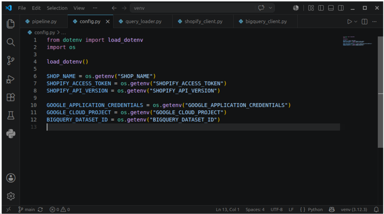Open the File menu
The width and height of the screenshot is (384, 214).
[x=22, y=8]
